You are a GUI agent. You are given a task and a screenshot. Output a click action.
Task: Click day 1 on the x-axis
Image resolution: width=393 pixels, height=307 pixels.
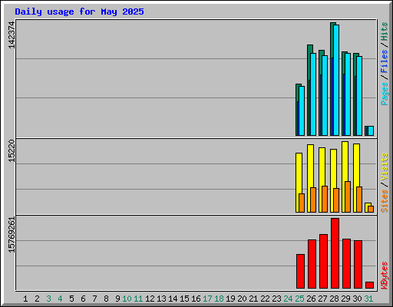25,299
